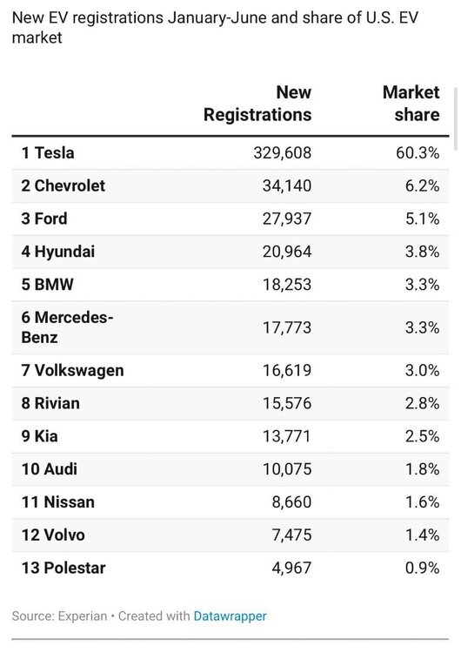The width and height of the screenshot is (461, 653).
Task: Click Hyundai's 20,964 registrations value
Action: point(287,252)
